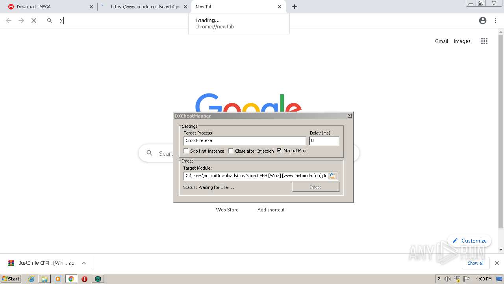Select the Target Module path field
This screenshot has width=504, height=284.
pos(256,176)
